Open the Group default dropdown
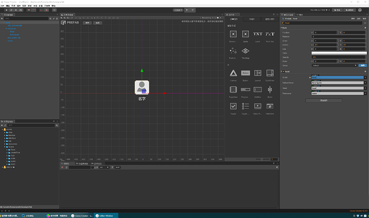Screen dimensions: 369x218 [334, 66]
